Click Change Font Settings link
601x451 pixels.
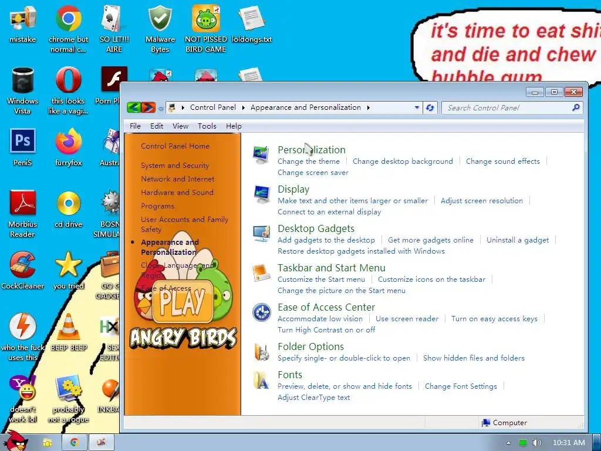461,386
